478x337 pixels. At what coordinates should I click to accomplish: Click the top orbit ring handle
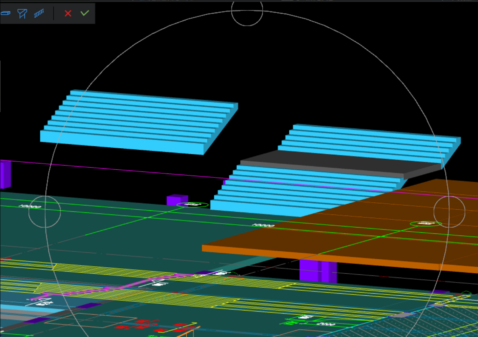tap(247, 10)
